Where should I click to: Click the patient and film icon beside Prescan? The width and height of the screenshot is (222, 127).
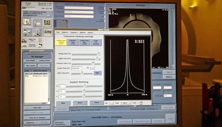37,23
